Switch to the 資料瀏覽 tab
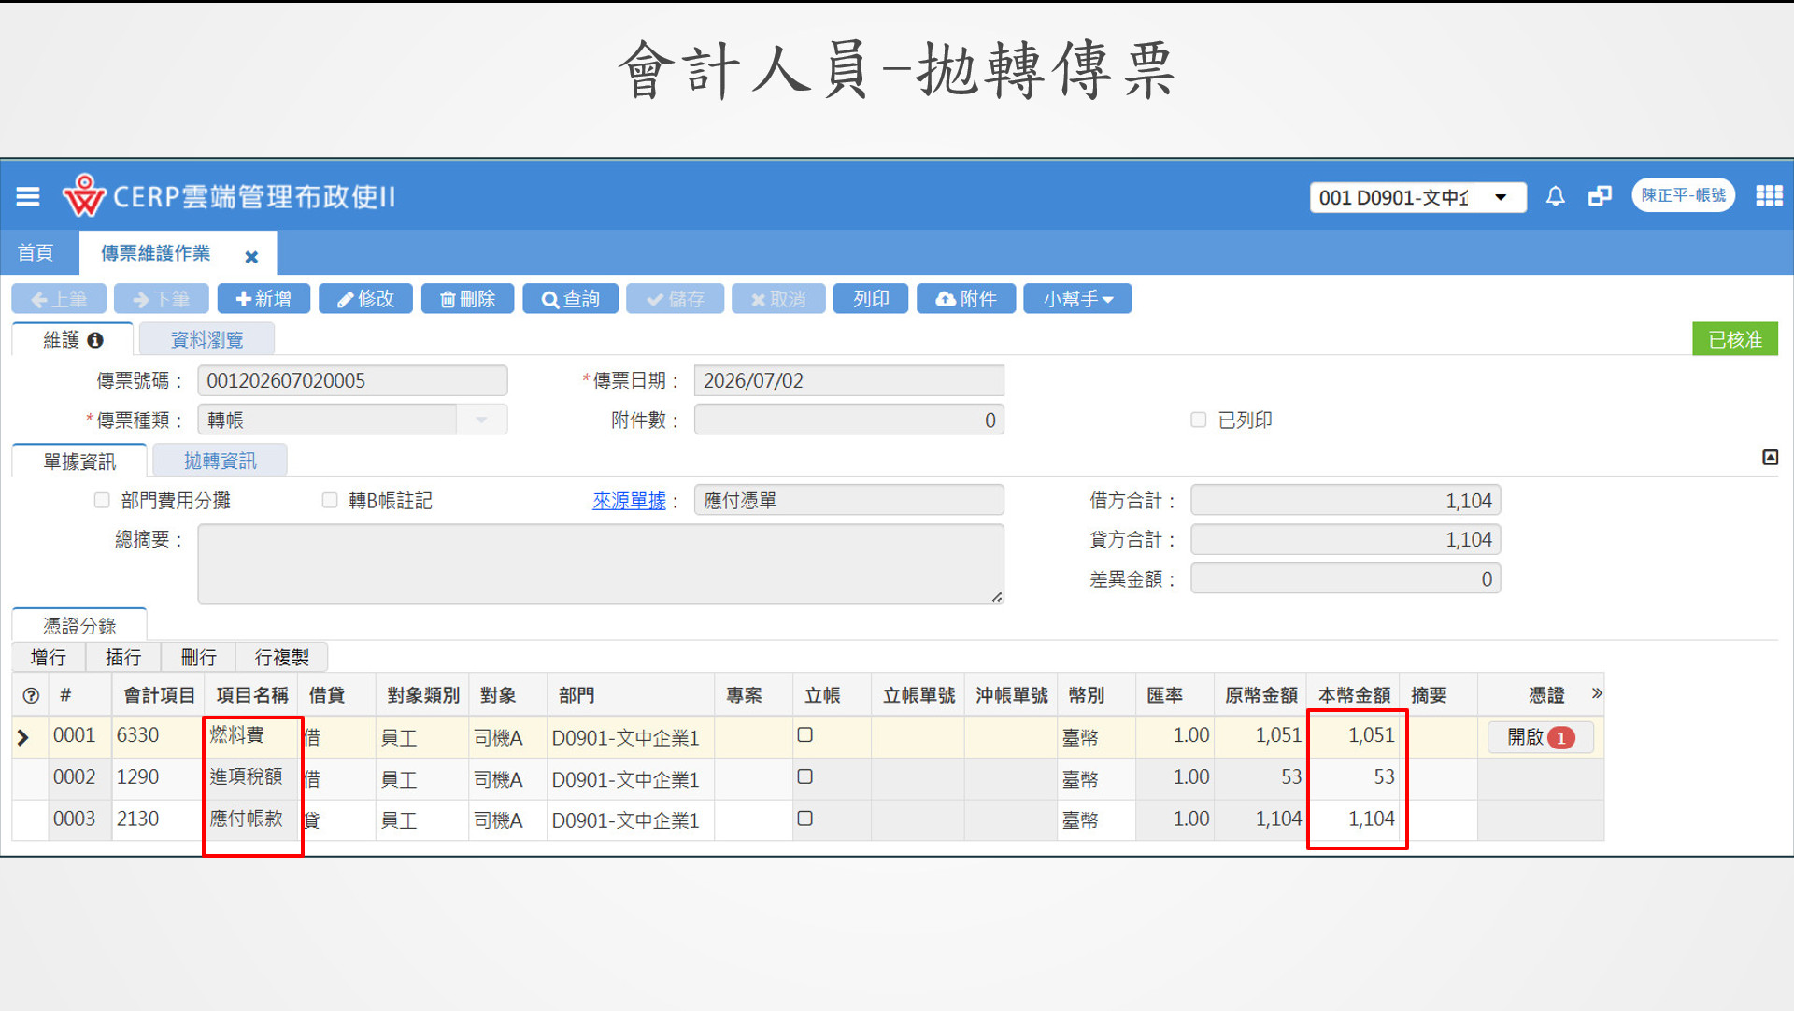The width and height of the screenshot is (1794, 1011). click(206, 340)
